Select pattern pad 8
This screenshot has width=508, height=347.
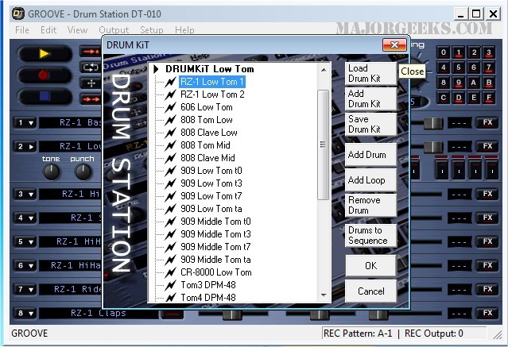click(444, 83)
